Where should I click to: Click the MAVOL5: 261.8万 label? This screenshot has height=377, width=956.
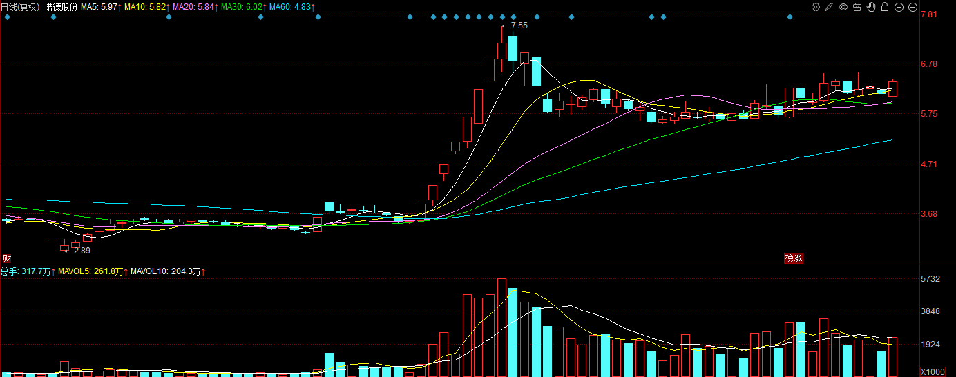pos(94,272)
